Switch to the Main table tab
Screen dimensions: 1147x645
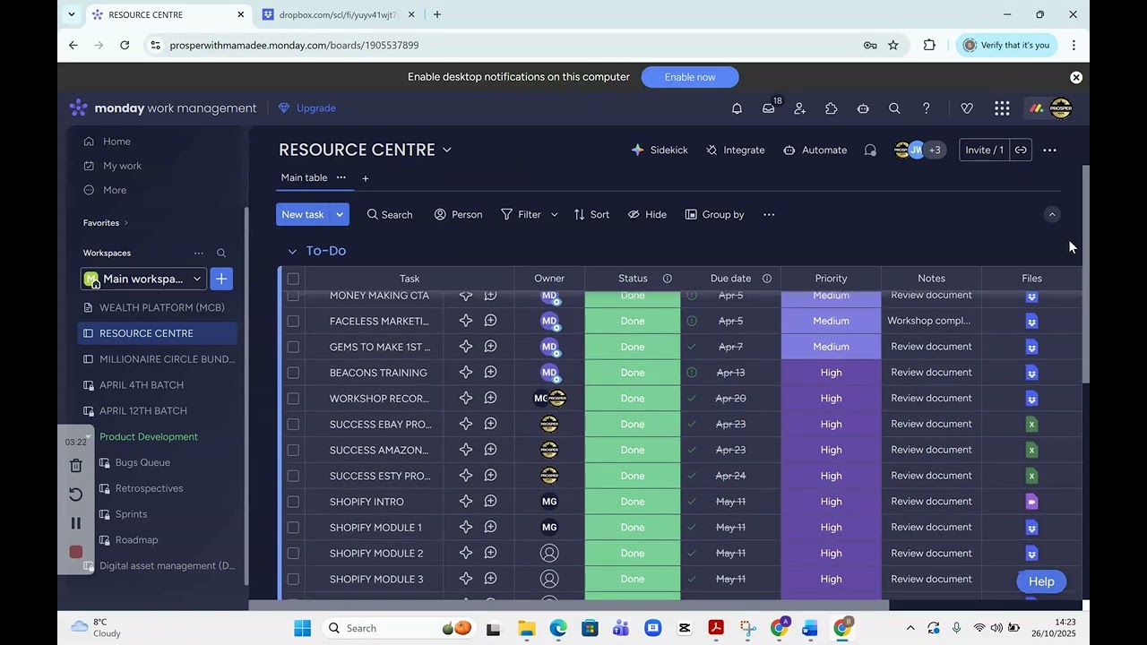tap(304, 177)
